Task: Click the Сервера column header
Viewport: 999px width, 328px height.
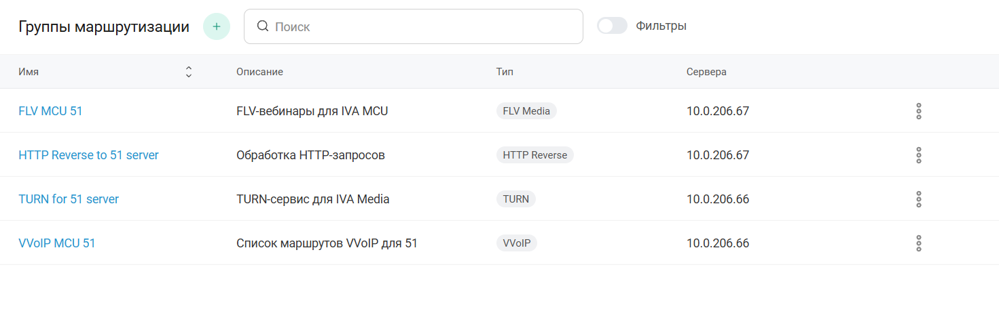Action: (x=706, y=72)
